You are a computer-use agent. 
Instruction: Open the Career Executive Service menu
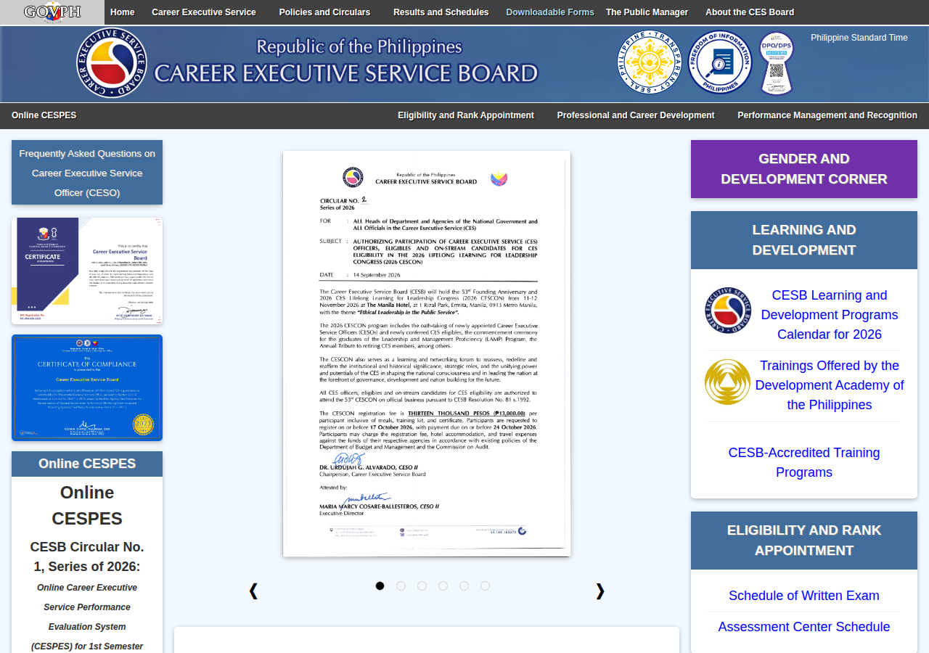coord(204,12)
